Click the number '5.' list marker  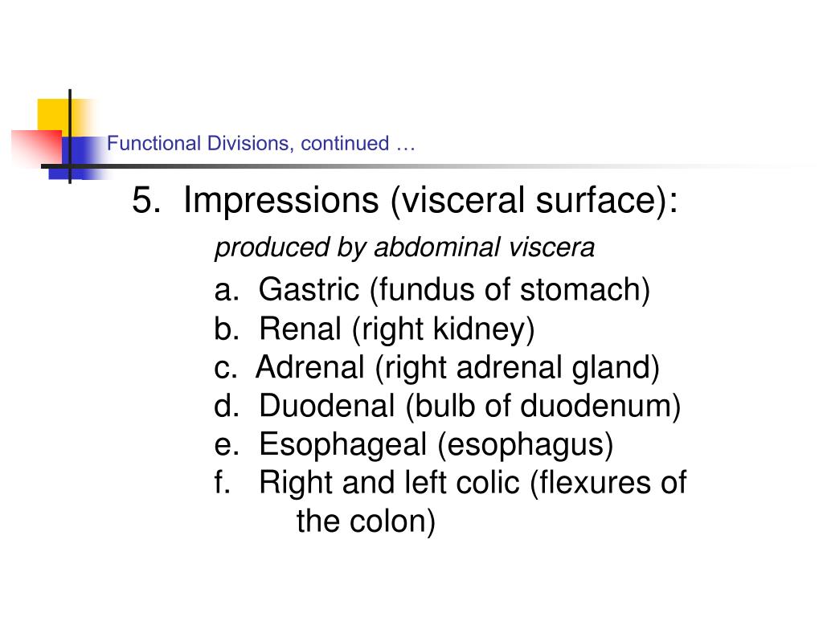click(x=146, y=200)
